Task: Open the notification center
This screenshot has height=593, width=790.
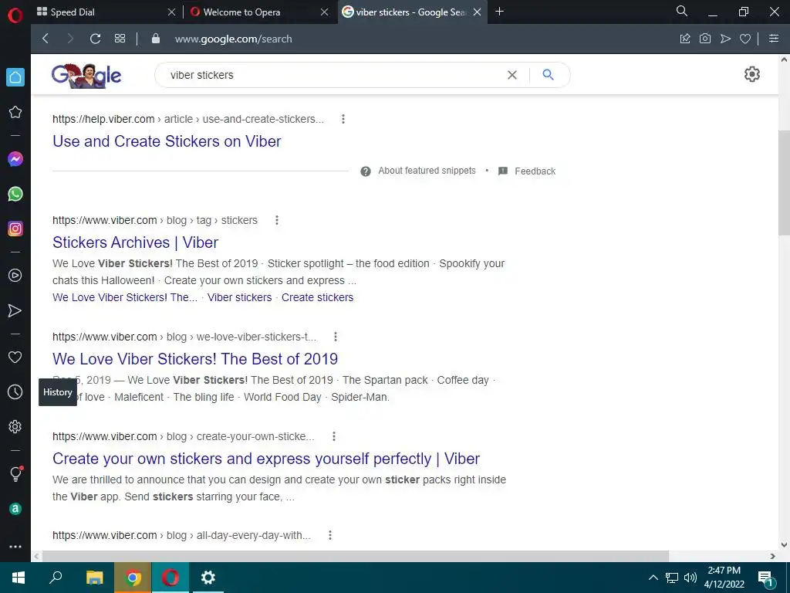Action: 766,578
